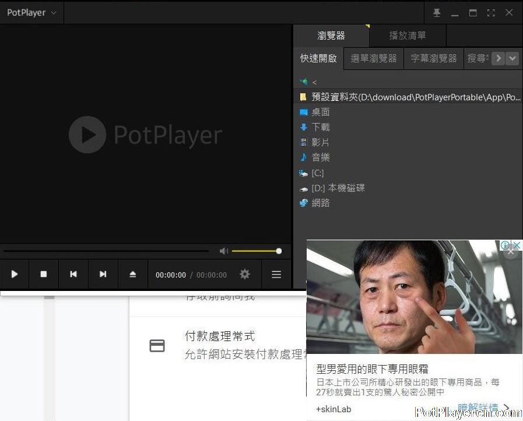Select the 字幕瀏覽器 sub-tab
The image size is (523, 421).
(434, 58)
